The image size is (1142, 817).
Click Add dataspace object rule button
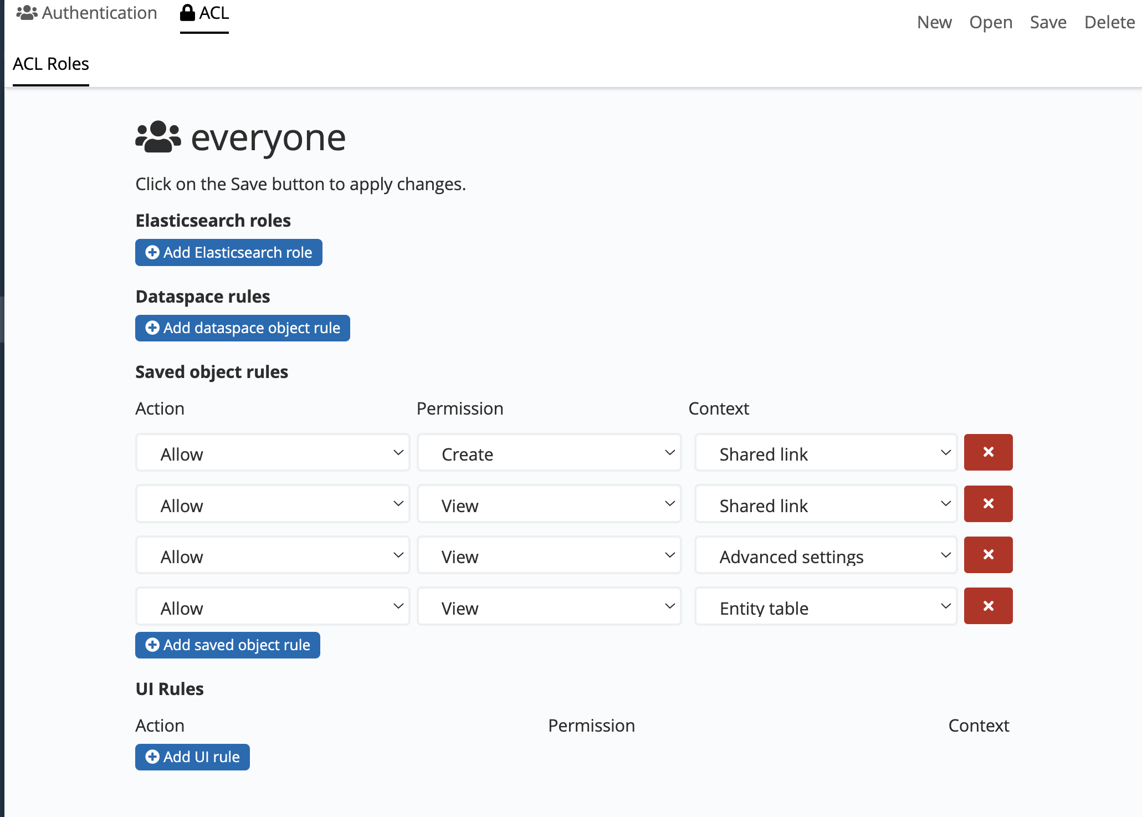(x=243, y=328)
